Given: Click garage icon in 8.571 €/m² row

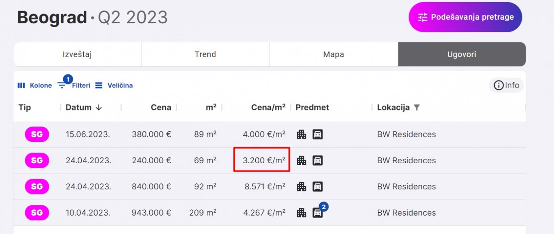Looking at the screenshot, I should coord(317,187).
